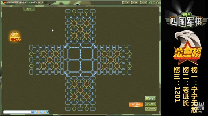Close the game window with round X button
Viewport: 208px width, 116px height.
pos(157,3)
